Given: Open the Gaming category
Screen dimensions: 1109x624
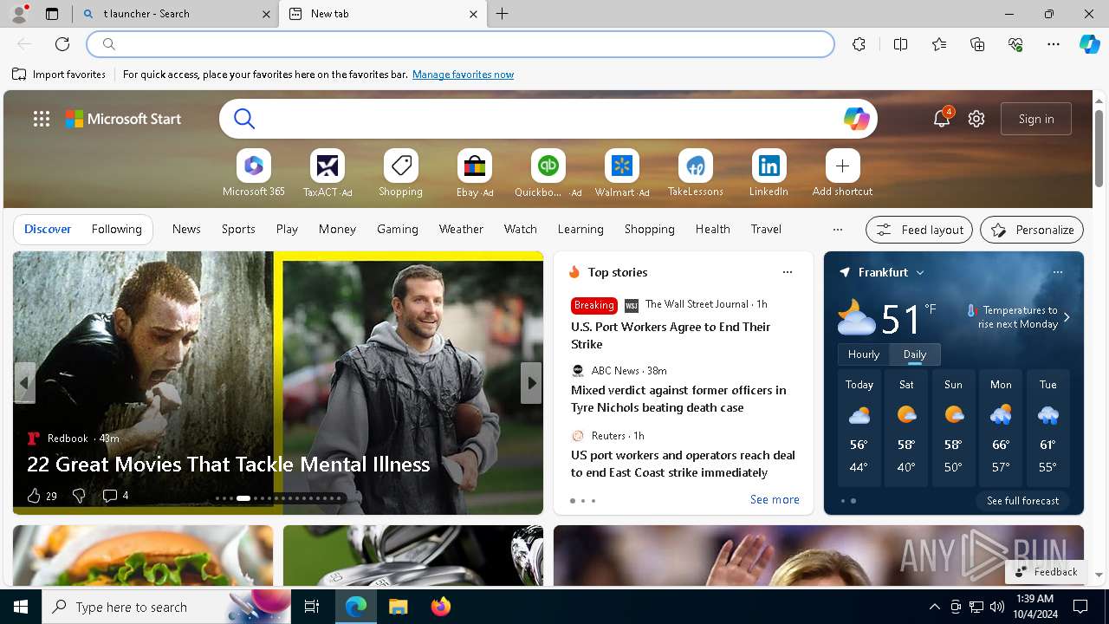Looking at the screenshot, I should click(x=398, y=230).
